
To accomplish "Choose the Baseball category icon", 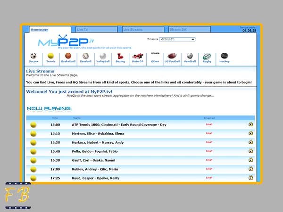I will pyautogui.click(x=85, y=56).
